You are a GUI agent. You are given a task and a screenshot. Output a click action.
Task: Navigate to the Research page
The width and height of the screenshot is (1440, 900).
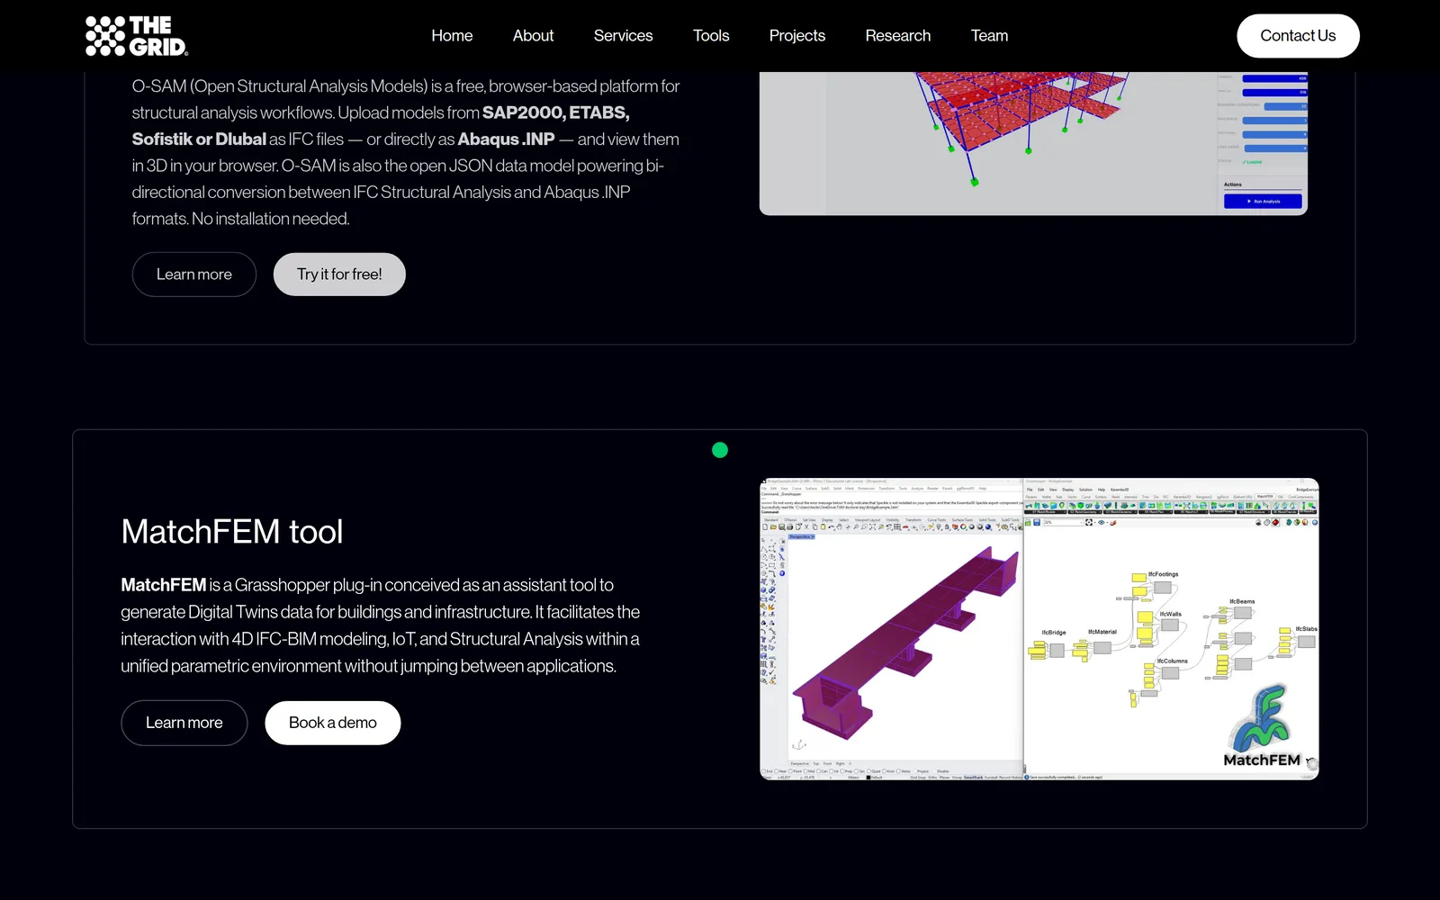tap(897, 36)
